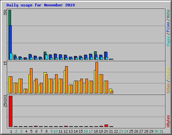172x135 pixels.
Task: Click day 11 on the x-axis
Action: tap(60, 131)
